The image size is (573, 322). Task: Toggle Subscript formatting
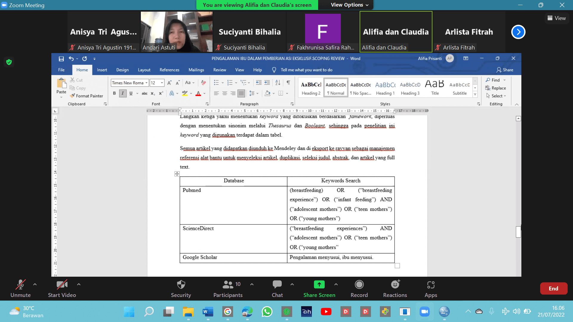[153, 93]
